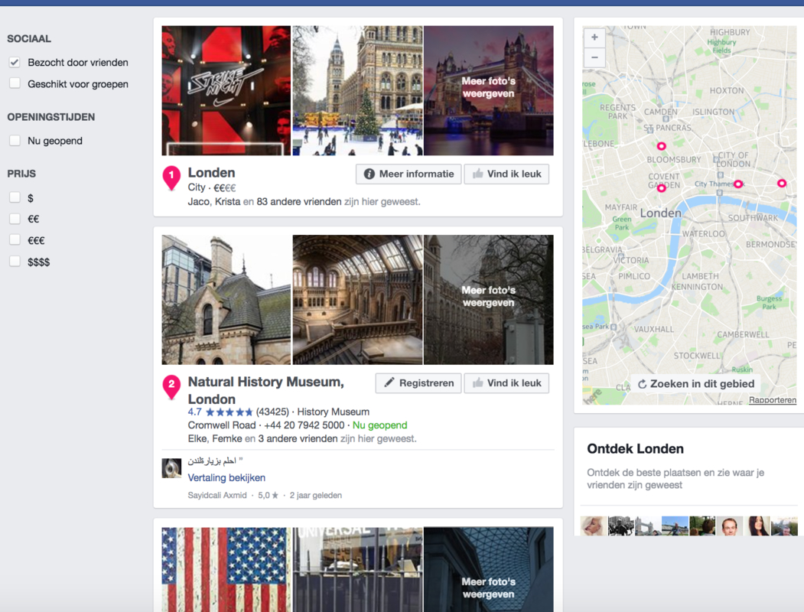Tick the €€ price checkbox
Screen dimensions: 804x612
click(x=15, y=219)
